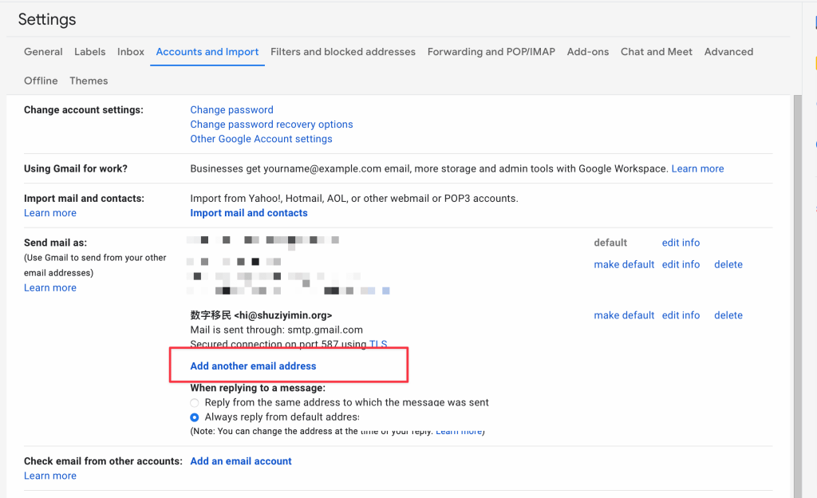Click Learn more about Google Workspace
The width and height of the screenshot is (817, 498).
(697, 169)
